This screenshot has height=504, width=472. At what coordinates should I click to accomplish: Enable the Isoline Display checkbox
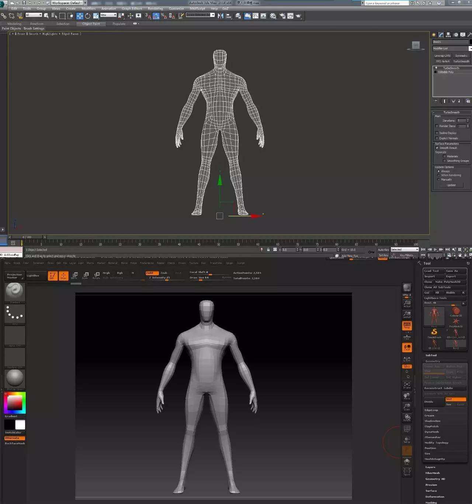click(x=437, y=133)
